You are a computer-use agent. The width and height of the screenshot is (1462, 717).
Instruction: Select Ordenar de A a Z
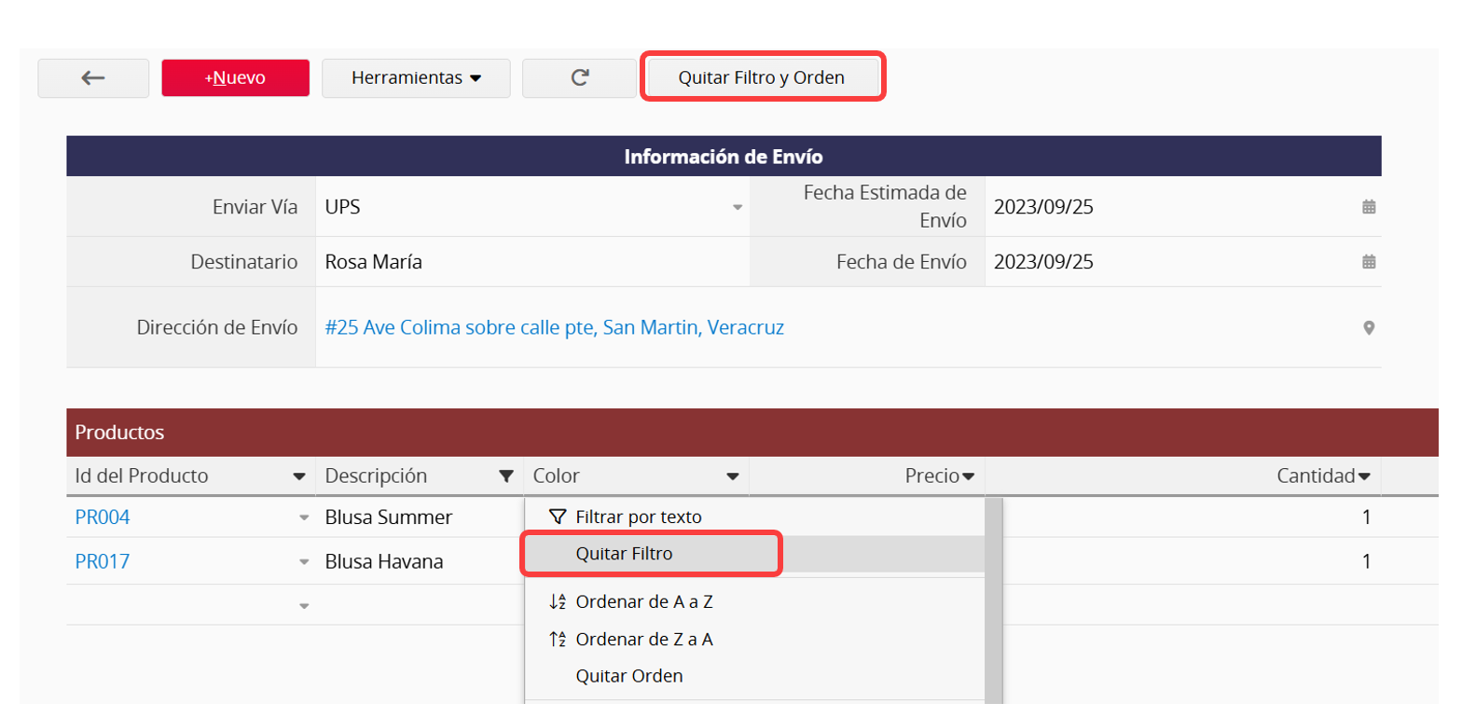(x=643, y=602)
